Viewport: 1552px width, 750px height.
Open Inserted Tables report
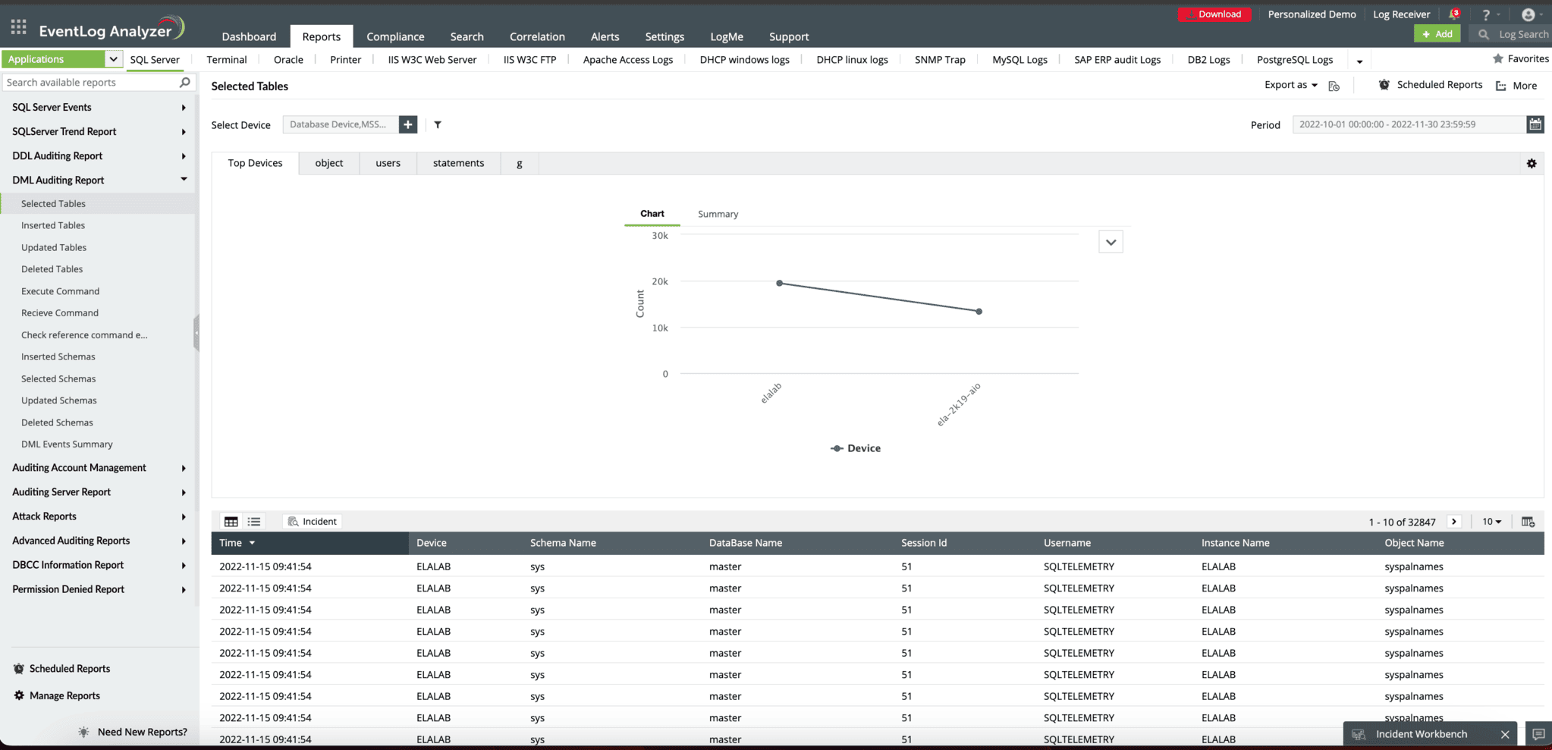[x=53, y=225]
